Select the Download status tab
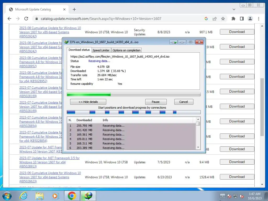The width and height of the screenshot is (268, 201). click(x=79, y=50)
